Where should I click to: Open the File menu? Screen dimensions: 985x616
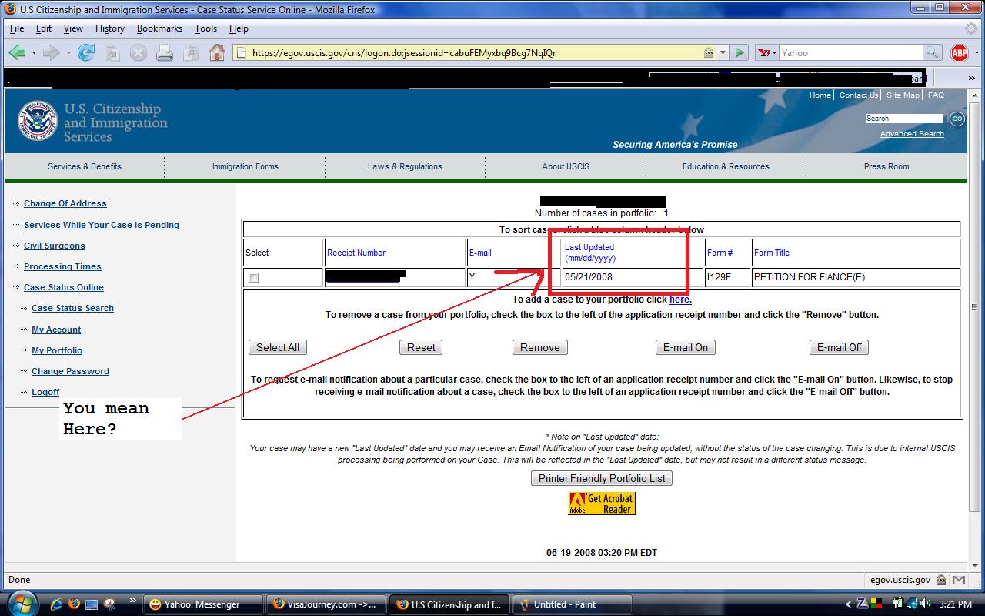tap(17, 28)
